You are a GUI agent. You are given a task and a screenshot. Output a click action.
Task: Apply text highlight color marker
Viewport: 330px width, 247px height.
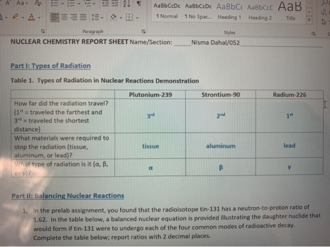pos(15,17)
